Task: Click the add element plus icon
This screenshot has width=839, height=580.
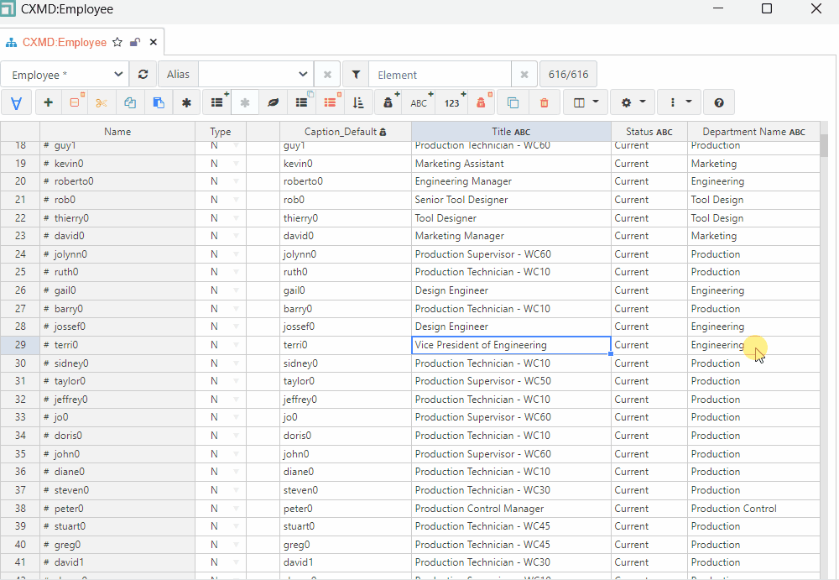Action: point(48,102)
